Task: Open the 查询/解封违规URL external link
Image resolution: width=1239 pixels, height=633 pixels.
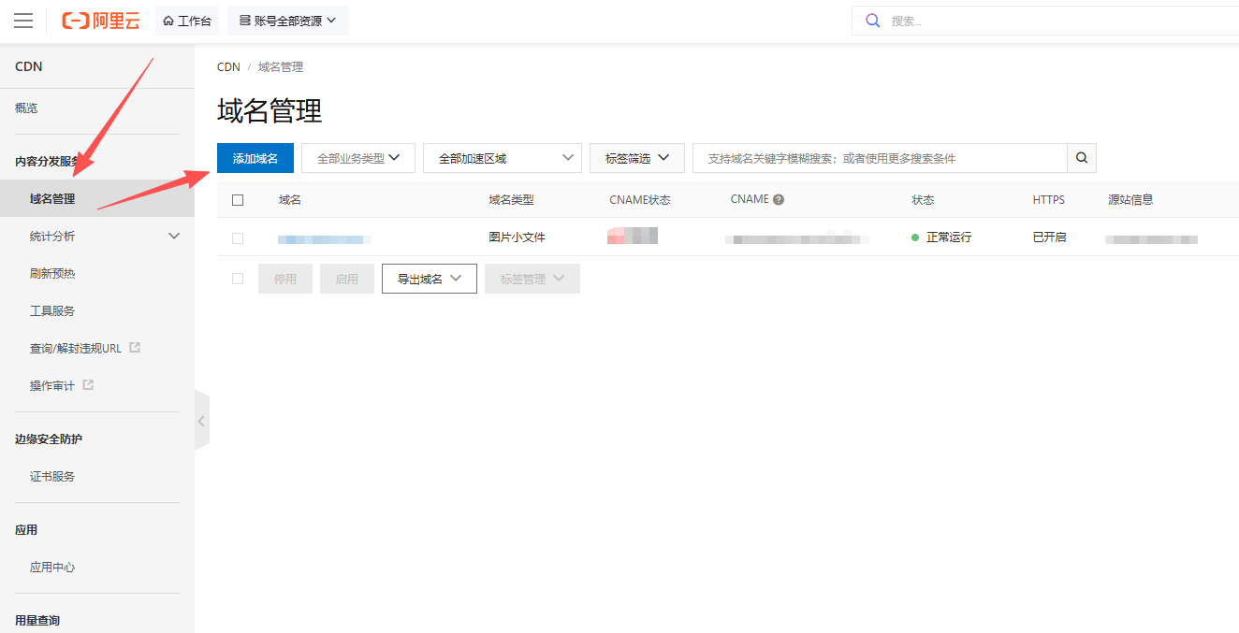Action: coord(85,349)
